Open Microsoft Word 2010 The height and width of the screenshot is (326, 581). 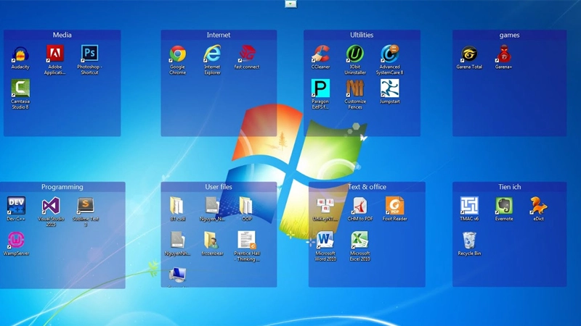pyautogui.click(x=325, y=241)
